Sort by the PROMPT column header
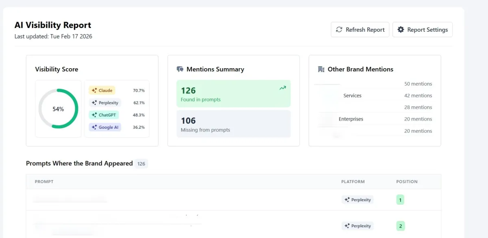 coord(44,182)
